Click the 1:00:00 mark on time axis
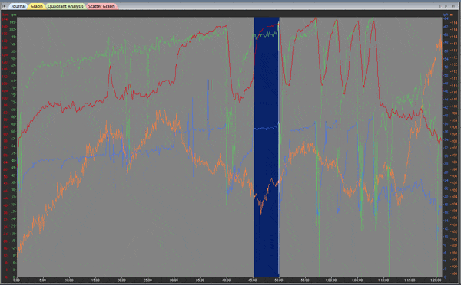The image size is (461, 285). [x=331, y=280]
